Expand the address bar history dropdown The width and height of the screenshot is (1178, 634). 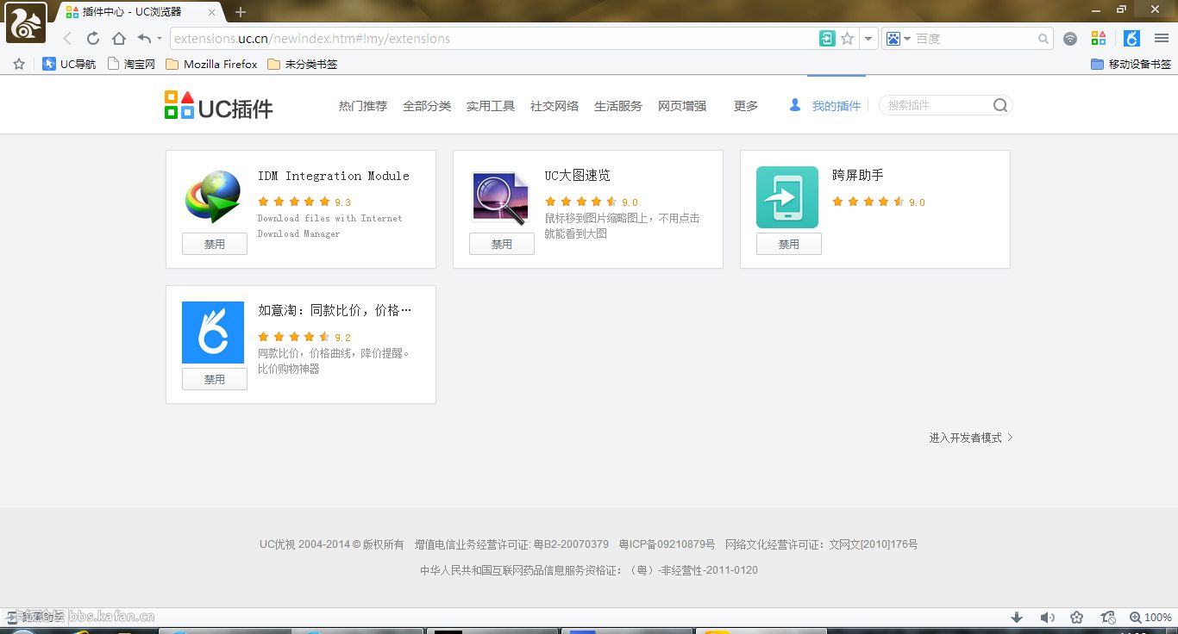(868, 39)
